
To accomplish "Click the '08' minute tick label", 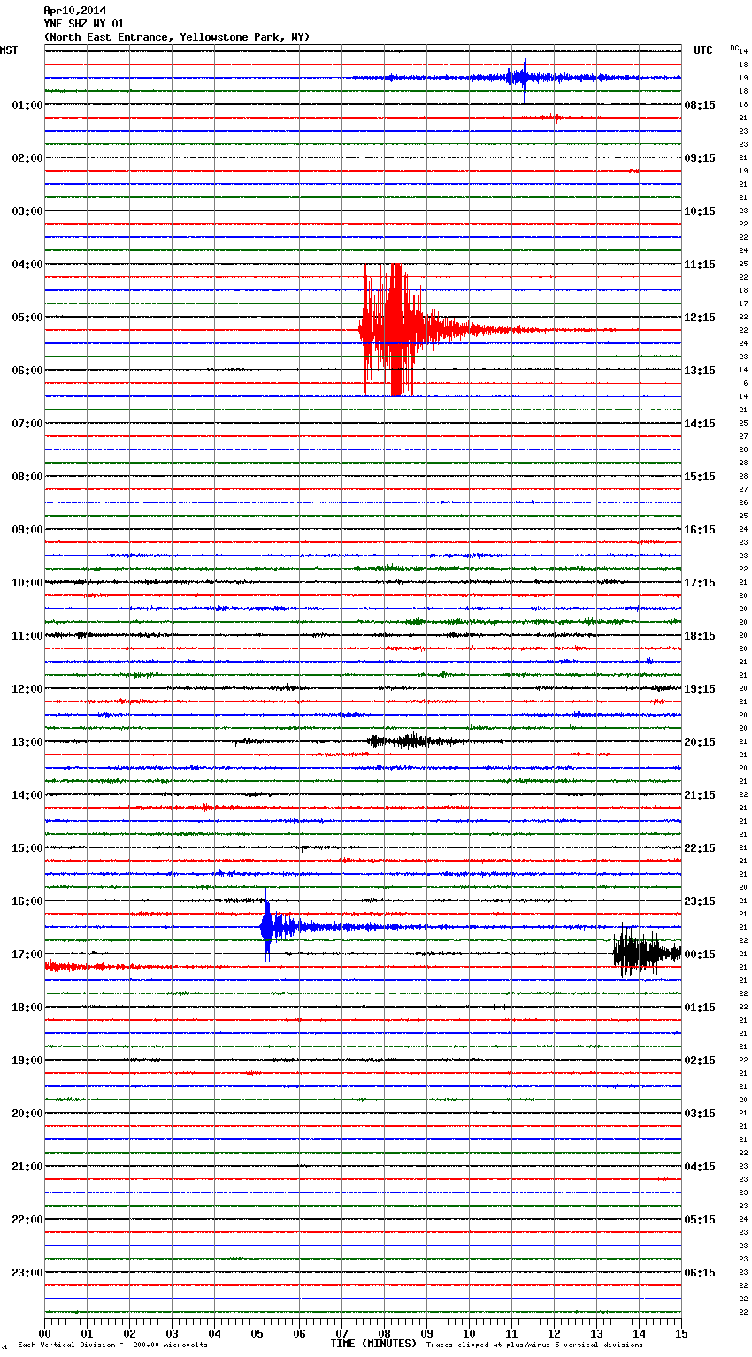I will (x=384, y=1333).
